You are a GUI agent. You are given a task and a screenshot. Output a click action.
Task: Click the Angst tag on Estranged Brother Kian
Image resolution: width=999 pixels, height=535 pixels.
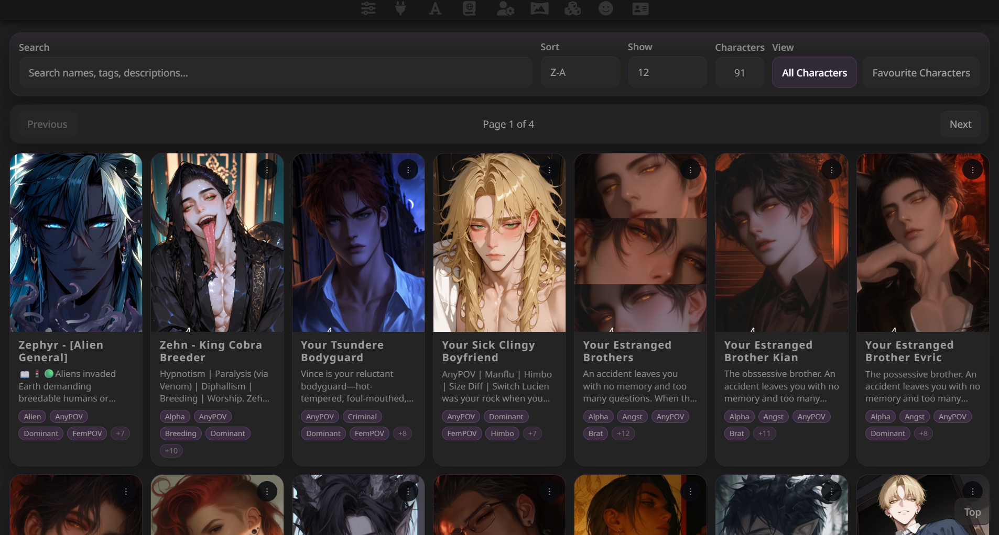pos(774,417)
